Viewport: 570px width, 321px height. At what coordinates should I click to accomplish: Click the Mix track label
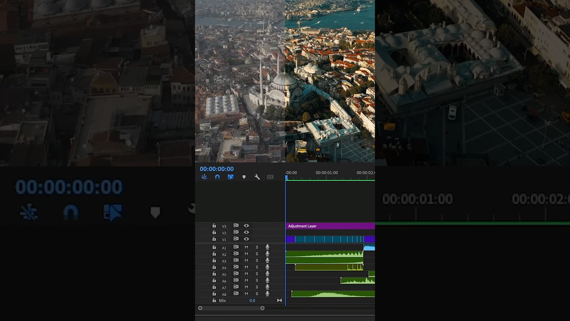pyautogui.click(x=222, y=301)
